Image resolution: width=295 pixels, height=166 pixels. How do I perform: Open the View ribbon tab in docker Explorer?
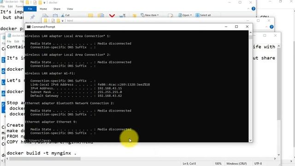click(70, 9)
